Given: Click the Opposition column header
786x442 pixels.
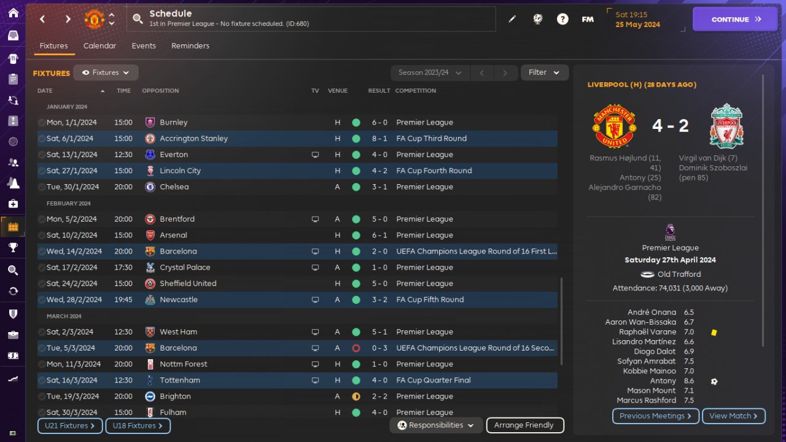Looking at the screenshot, I should [160, 91].
